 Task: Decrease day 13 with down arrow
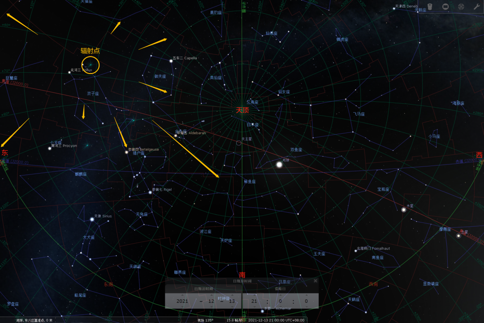(x=232, y=306)
